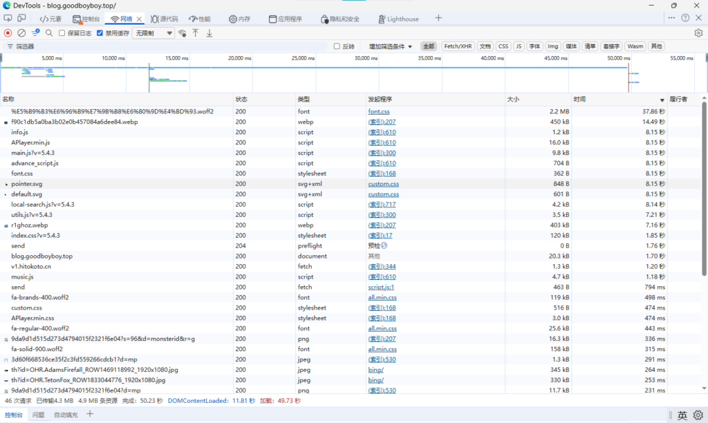708x423 pixels.
Task: Open the network conditions icon
Action: pyautogui.click(x=183, y=32)
